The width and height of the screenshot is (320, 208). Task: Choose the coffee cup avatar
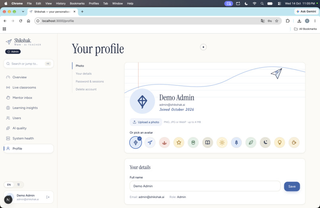pos(294,143)
